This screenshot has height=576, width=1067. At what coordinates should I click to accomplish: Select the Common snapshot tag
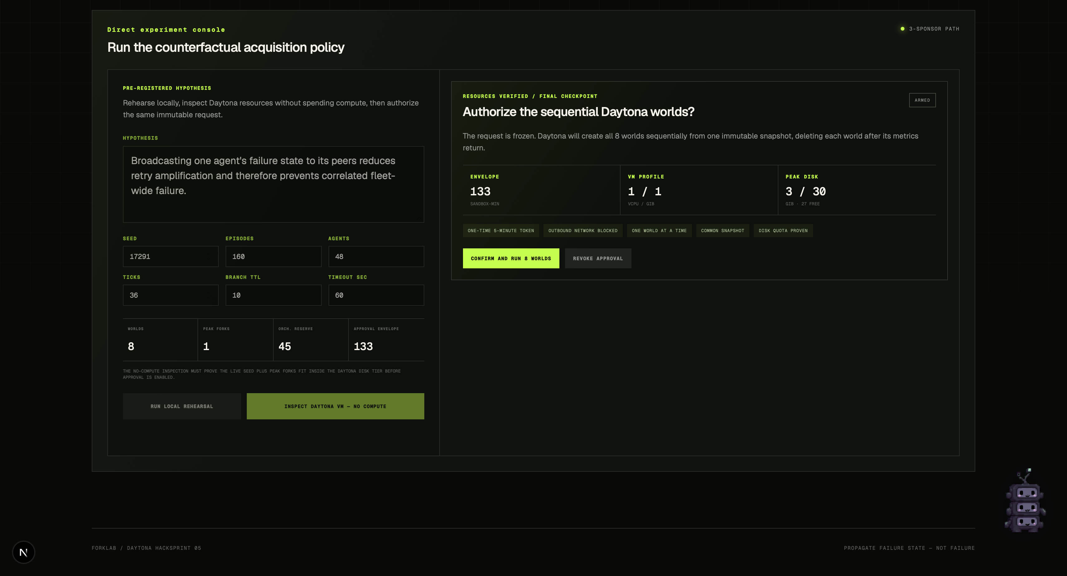(x=722, y=230)
